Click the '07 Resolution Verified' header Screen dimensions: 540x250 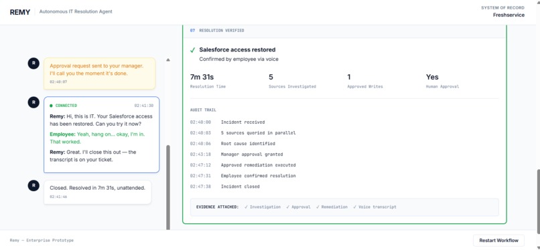[217, 31]
